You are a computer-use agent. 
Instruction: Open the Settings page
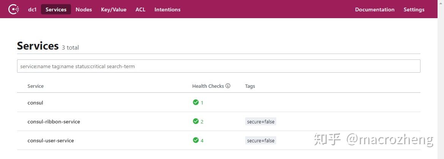point(414,9)
